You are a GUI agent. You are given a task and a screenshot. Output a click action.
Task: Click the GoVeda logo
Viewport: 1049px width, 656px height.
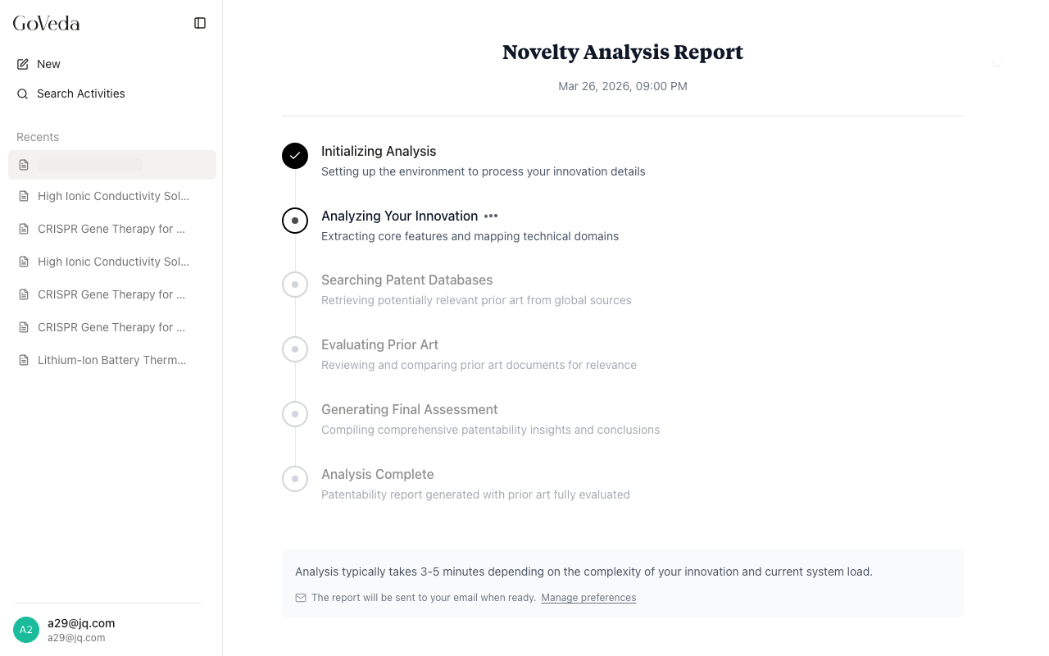point(47,24)
